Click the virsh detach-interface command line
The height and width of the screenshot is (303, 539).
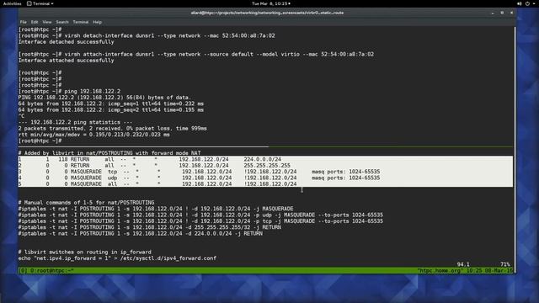pos(147,35)
